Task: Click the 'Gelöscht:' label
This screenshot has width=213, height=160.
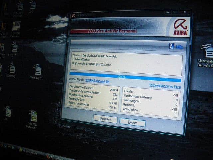Action: click(x=129, y=105)
